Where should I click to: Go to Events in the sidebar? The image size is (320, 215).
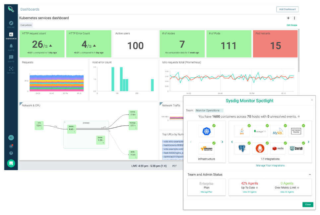tap(11, 58)
